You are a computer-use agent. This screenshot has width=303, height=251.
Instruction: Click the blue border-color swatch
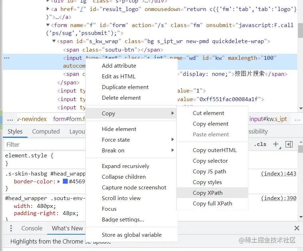tap(65, 181)
